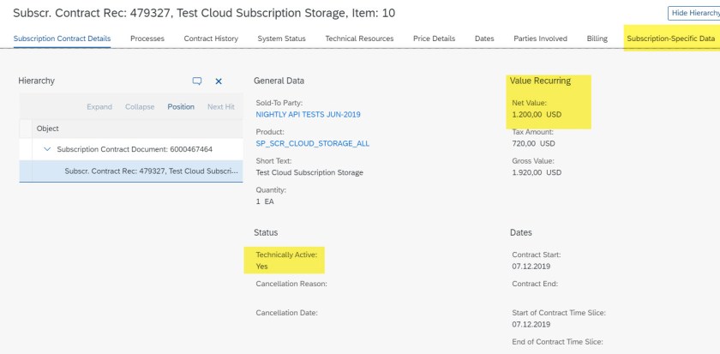Switch to the Dates tab
The image size is (720, 354).
tap(486, 39)
